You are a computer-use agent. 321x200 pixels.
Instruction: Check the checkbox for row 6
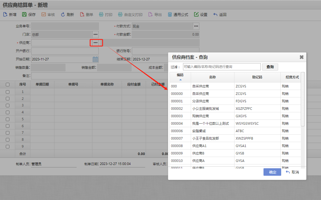pyautogui.click(x=7, y=126)
